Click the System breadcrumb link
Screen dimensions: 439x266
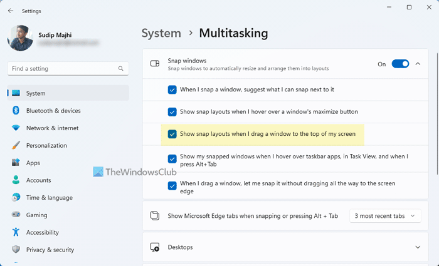pos(161,33)
